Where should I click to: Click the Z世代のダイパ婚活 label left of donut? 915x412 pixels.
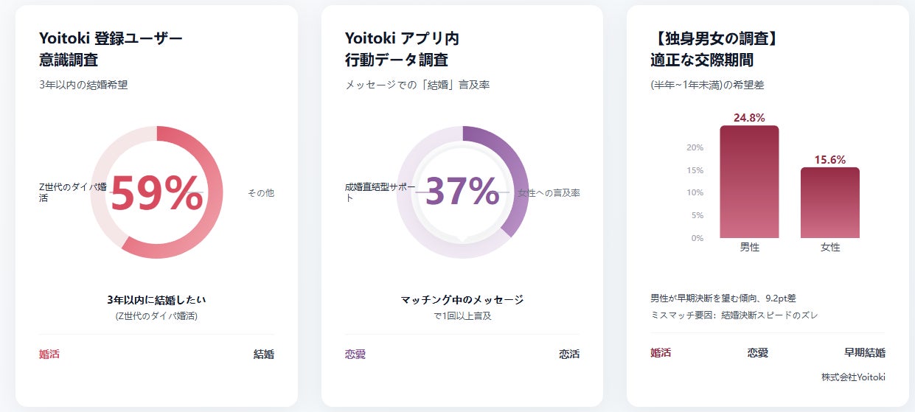coord(72,192)
